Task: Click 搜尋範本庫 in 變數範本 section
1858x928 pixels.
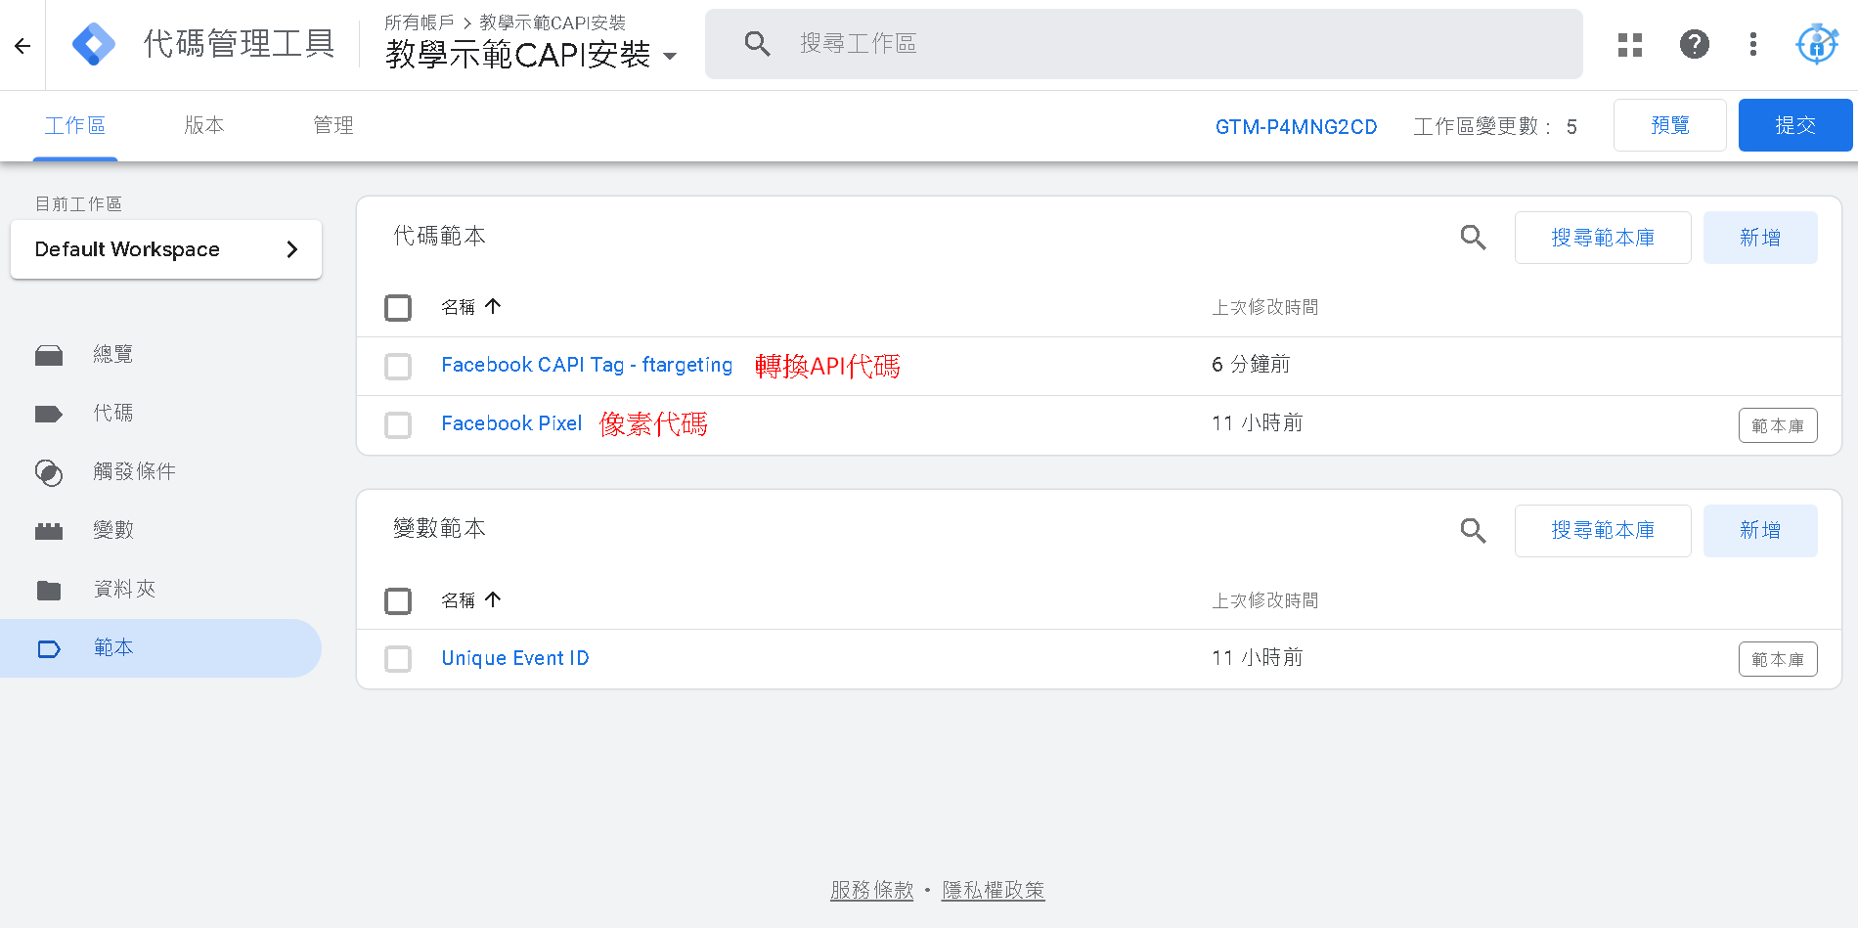Action: tap(1603, 531)
